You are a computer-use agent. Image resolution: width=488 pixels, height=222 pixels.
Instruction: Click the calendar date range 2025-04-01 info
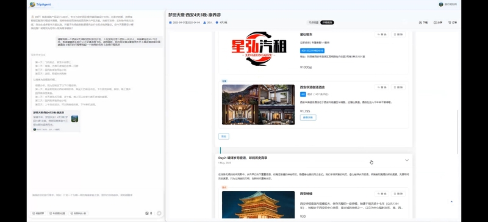click(184, 23)
